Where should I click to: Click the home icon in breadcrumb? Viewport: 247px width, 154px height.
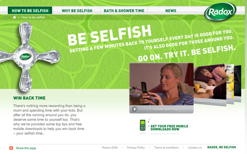click(x=14, y=17)
